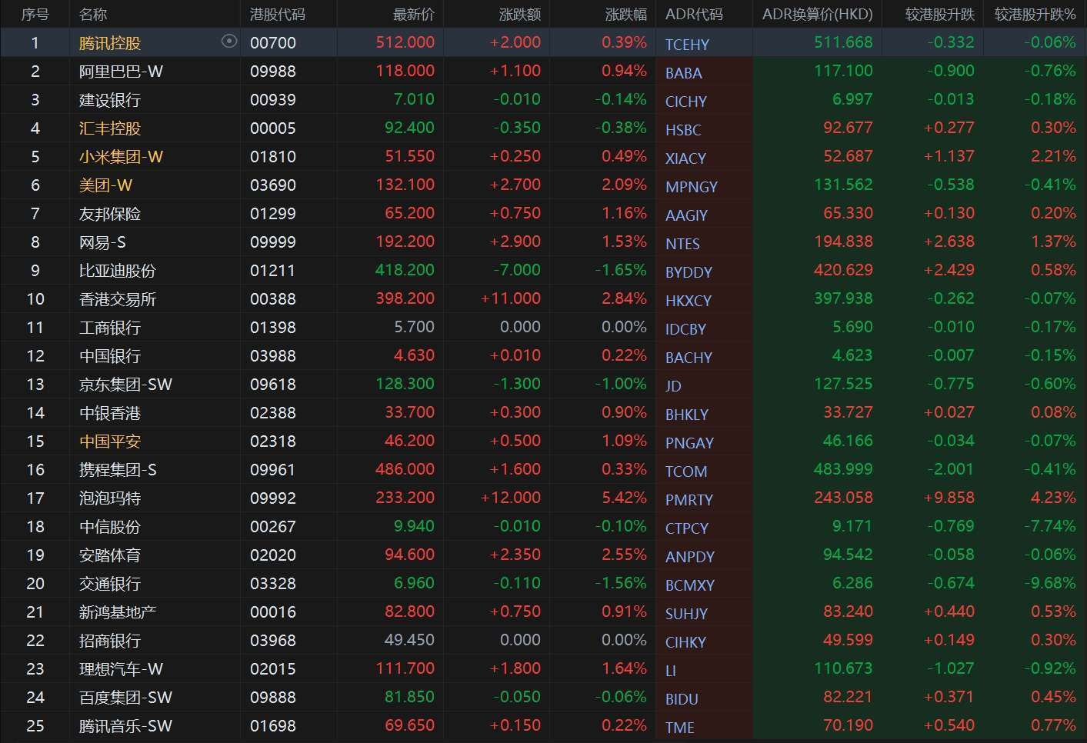Open the 泡泡玛特 row

pos(543,498)
